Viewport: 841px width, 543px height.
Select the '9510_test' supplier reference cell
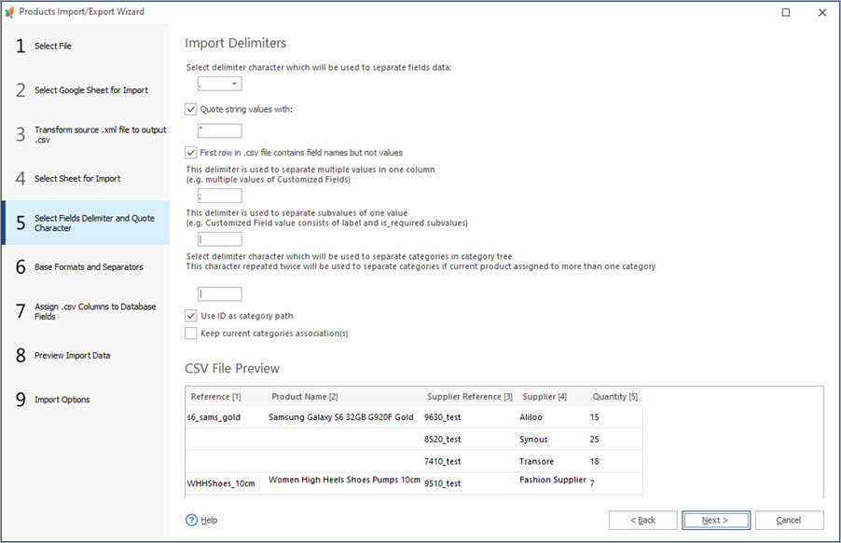pyautogui.click(x=443, y=483)
